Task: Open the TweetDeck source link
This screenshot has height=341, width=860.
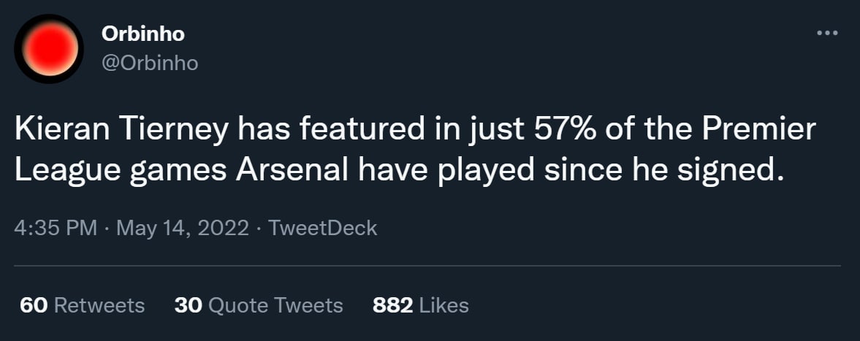Action: point(323,228)
